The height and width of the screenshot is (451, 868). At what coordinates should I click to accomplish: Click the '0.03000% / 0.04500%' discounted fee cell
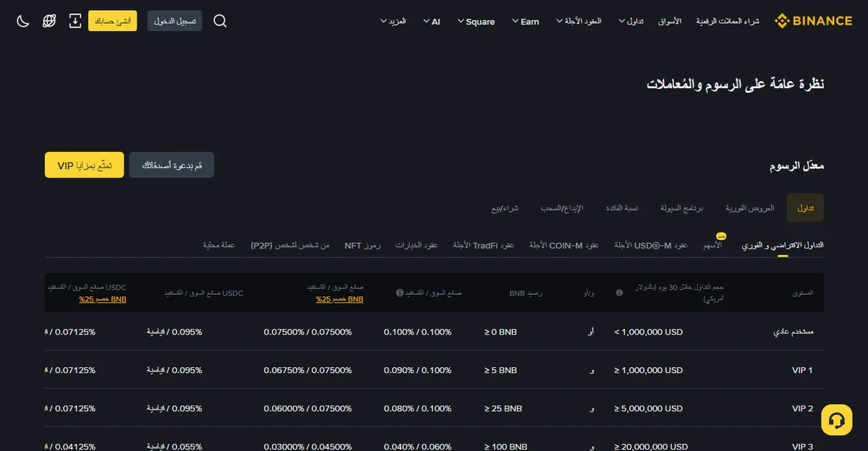[307, 447]
